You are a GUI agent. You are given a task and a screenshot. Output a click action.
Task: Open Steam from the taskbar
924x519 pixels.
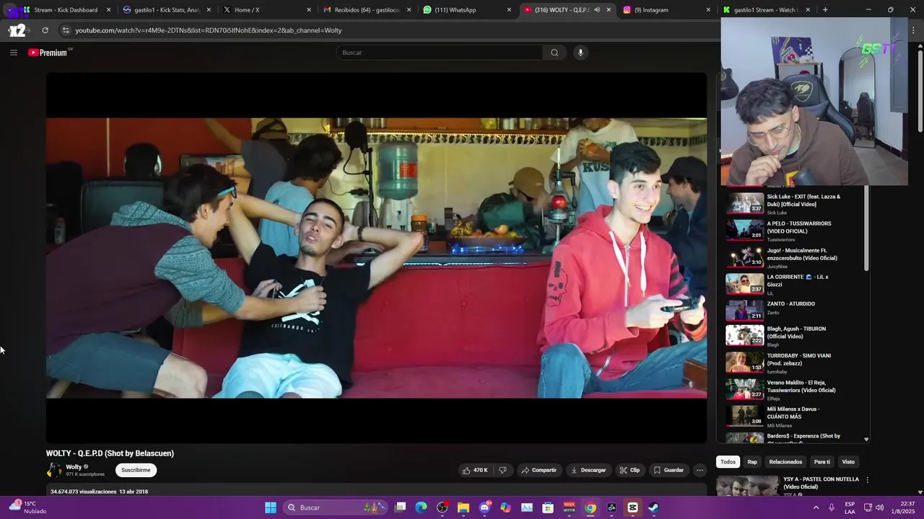tap(653, 507)
